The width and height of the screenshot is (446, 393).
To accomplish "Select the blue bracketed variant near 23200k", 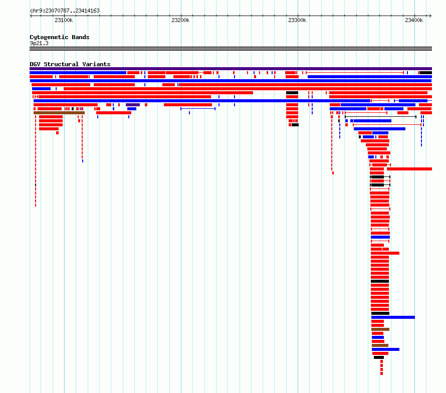I will (198, 109).
